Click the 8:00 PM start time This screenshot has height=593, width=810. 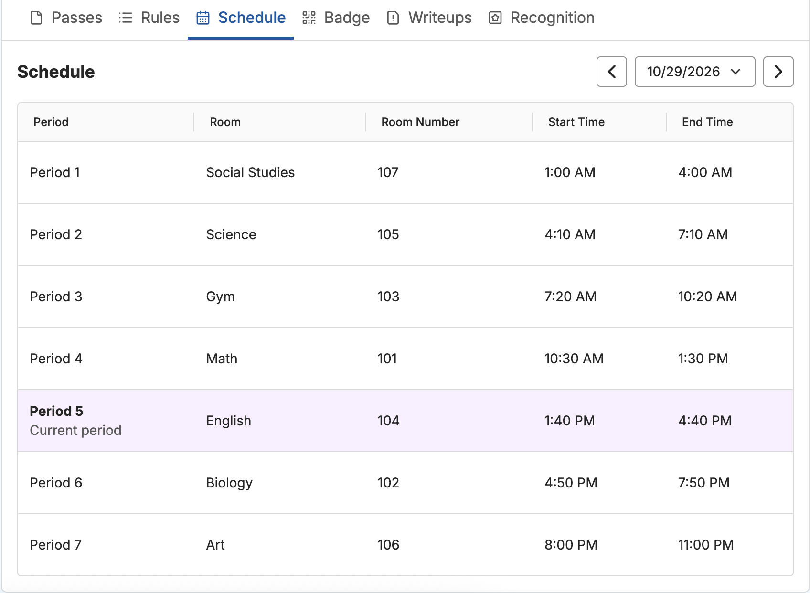[x=571, y=545]
